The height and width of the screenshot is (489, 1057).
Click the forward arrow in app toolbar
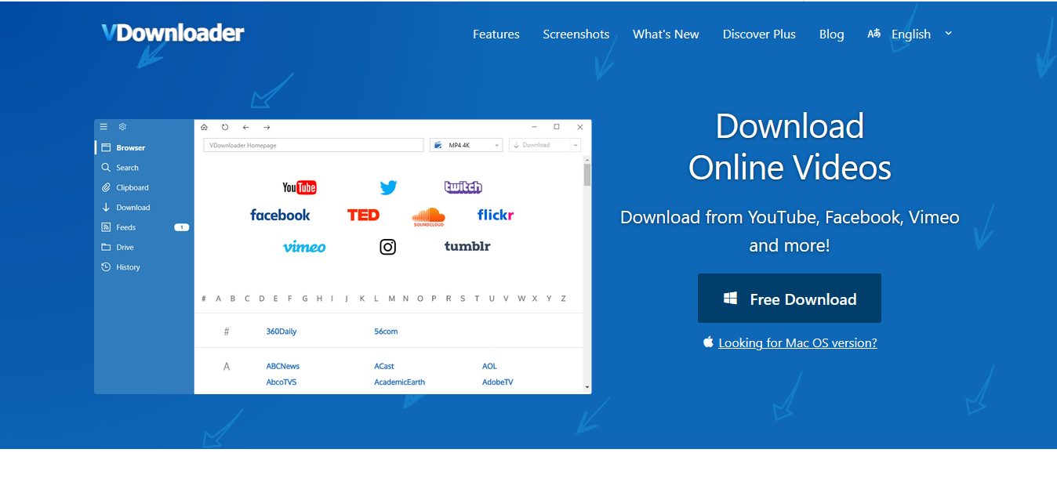[x=267, y=127]
